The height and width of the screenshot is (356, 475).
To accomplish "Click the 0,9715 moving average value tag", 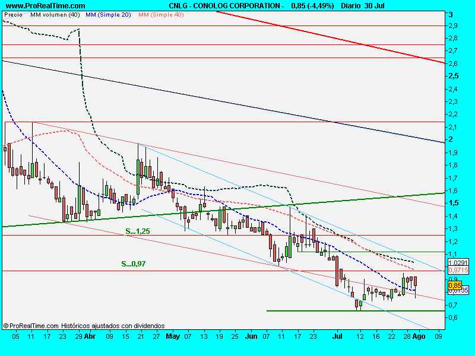I will point(458,270).
